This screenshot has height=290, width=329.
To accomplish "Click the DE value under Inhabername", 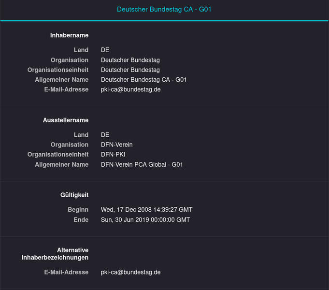I will (105, 50).
